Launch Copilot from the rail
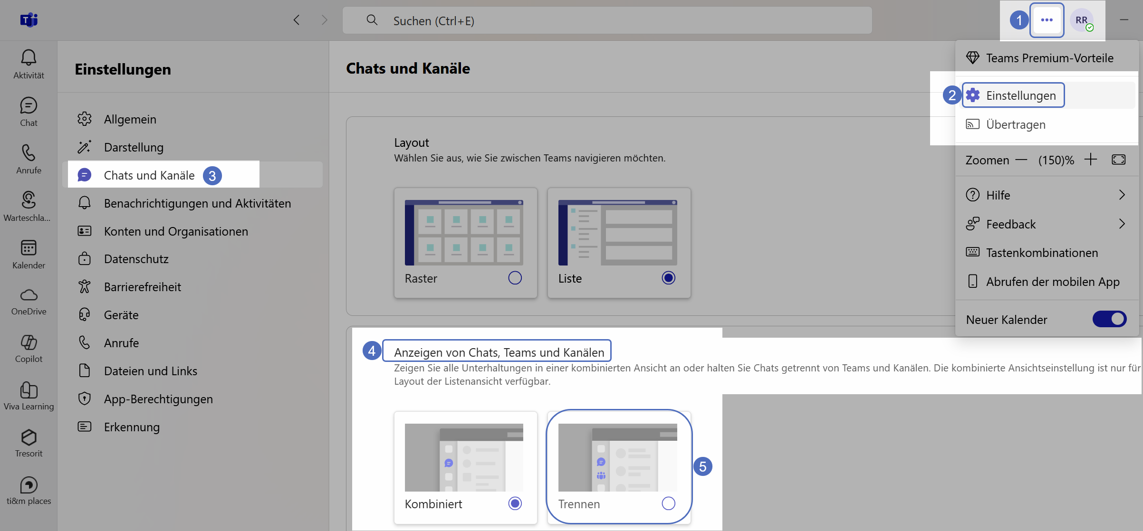This screenshot has width=1143, height=531. tap(29, 349)
